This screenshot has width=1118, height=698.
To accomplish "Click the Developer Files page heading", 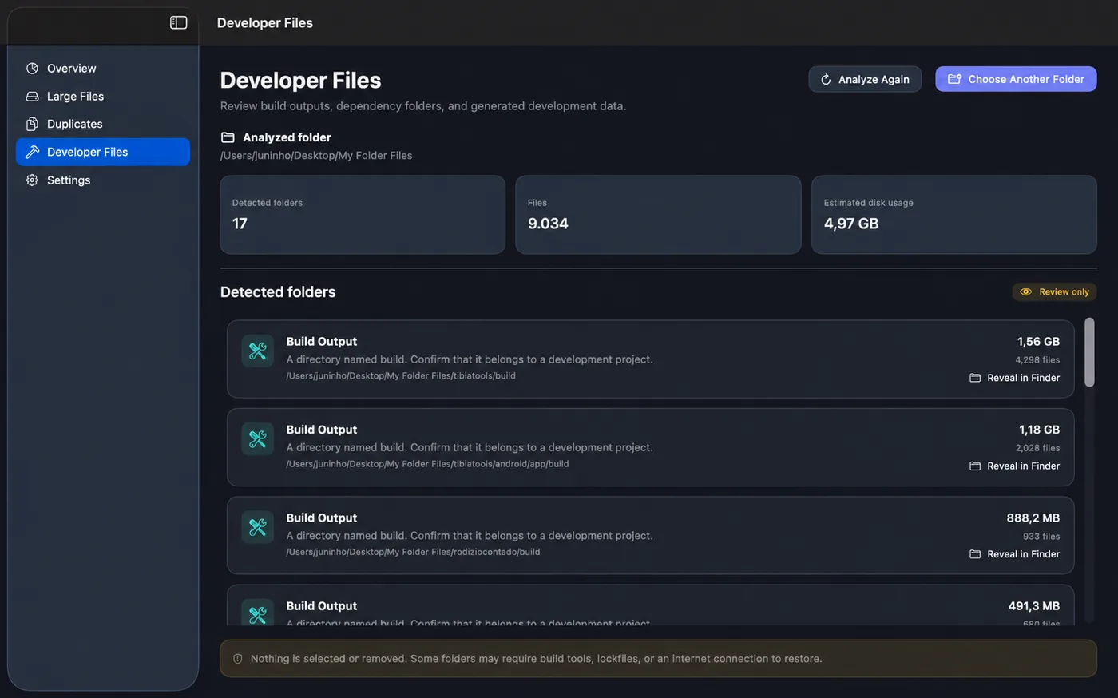I will (x=300, y=81).
